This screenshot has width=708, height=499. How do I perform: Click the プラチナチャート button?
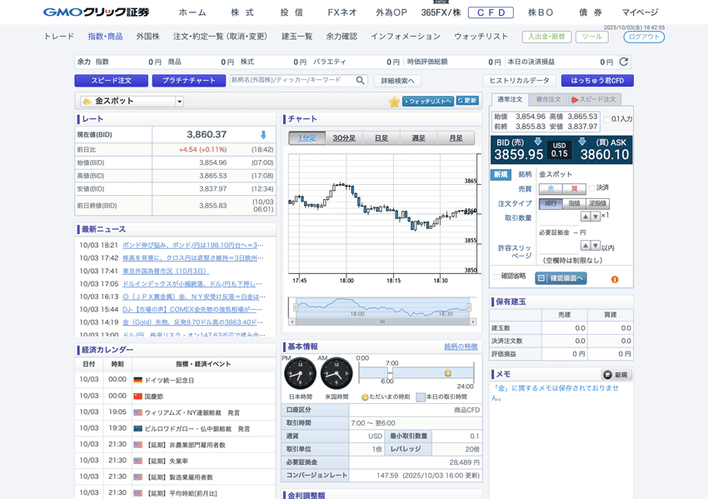(188, 81)
